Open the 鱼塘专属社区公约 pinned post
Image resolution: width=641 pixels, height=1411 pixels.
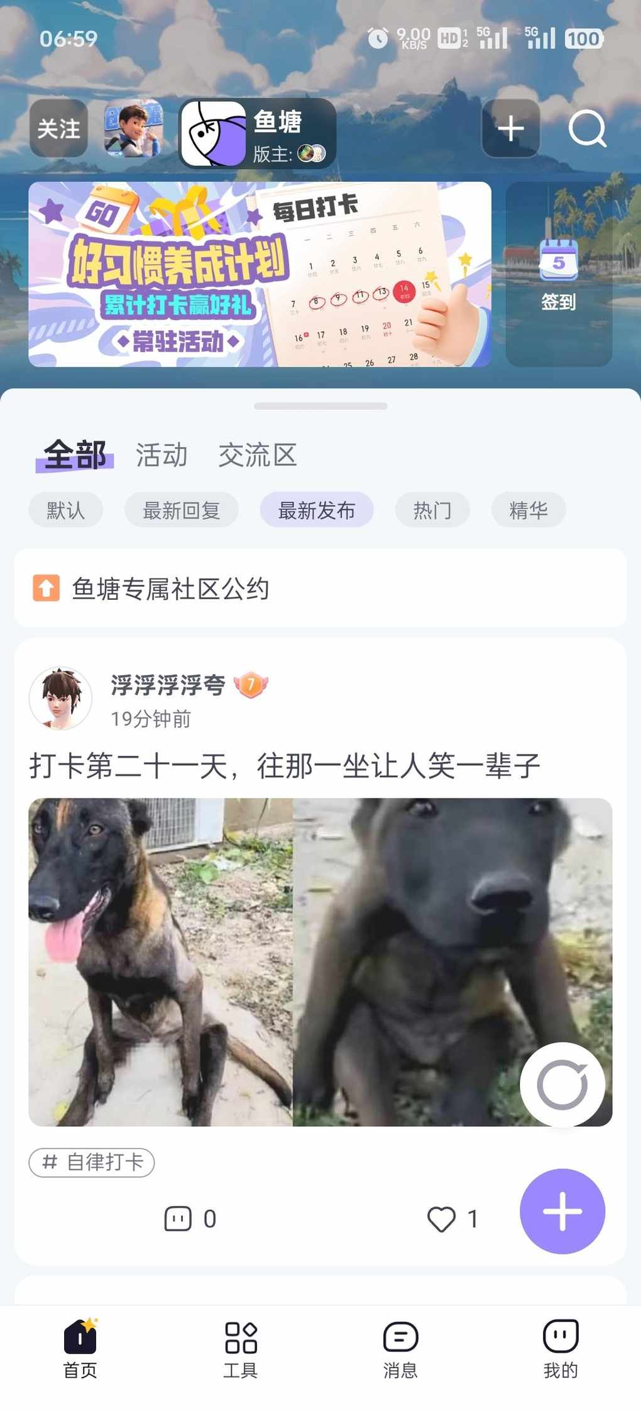(320, 589)
